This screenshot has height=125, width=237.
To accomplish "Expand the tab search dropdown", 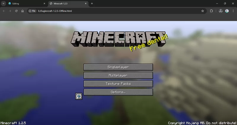I will coord(3,4).
